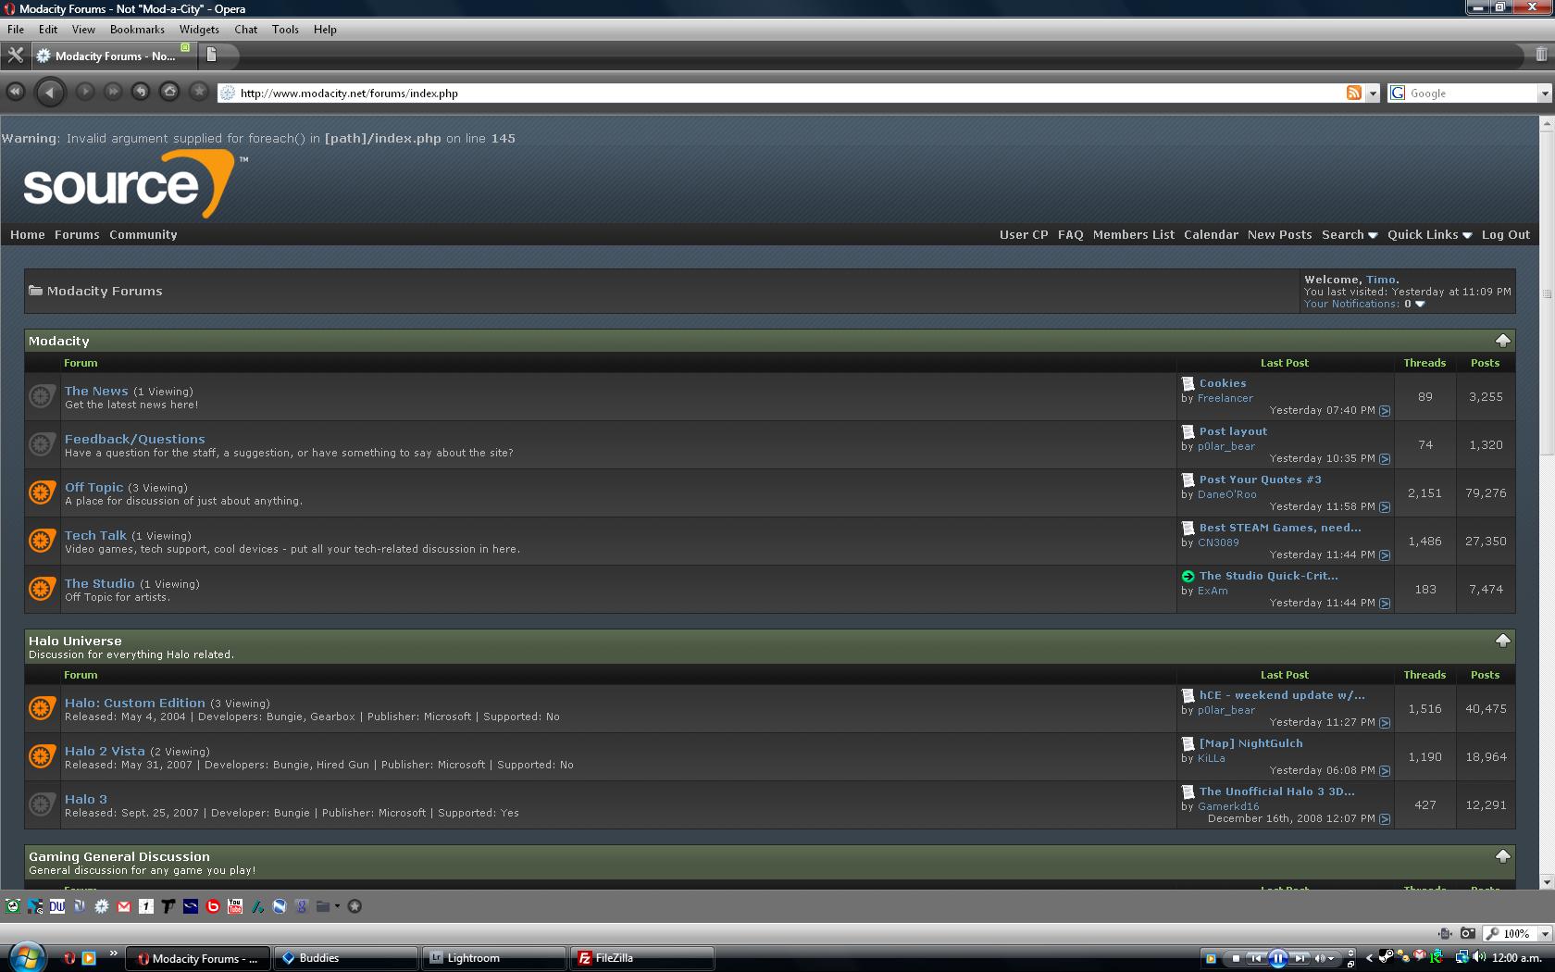This screenshot has height=972, width=1555.
Task: Click the camera icon in status bar
Action: coord(1468,933)
